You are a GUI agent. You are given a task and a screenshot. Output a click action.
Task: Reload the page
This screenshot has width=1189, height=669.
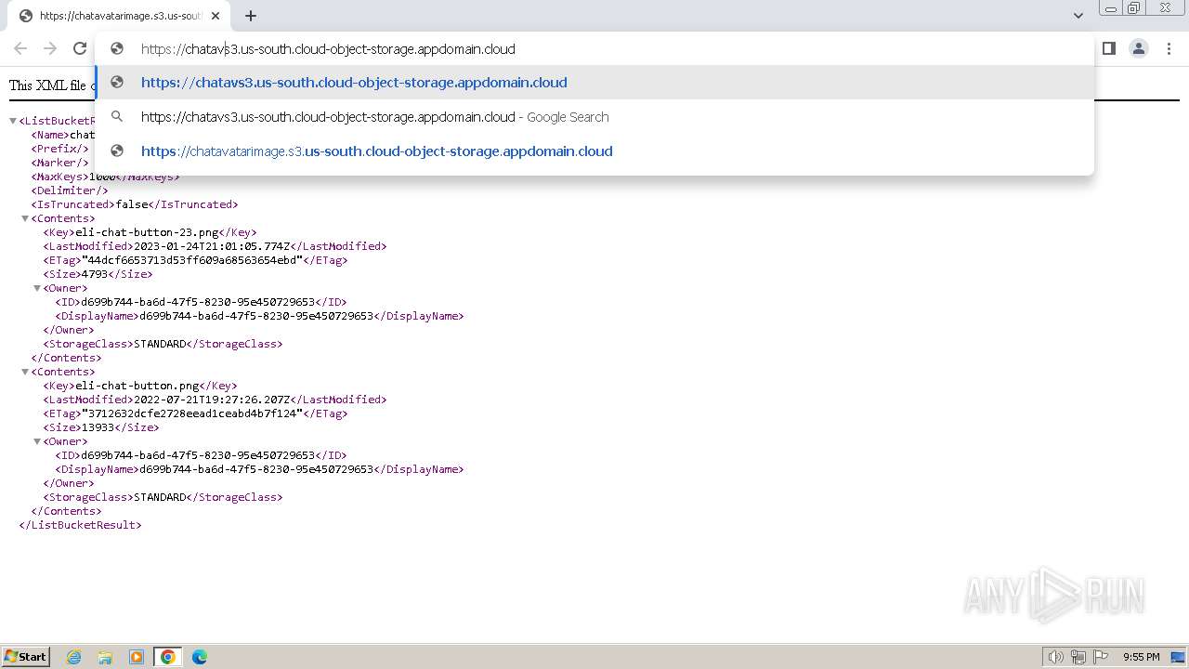[x=80, y=48]
